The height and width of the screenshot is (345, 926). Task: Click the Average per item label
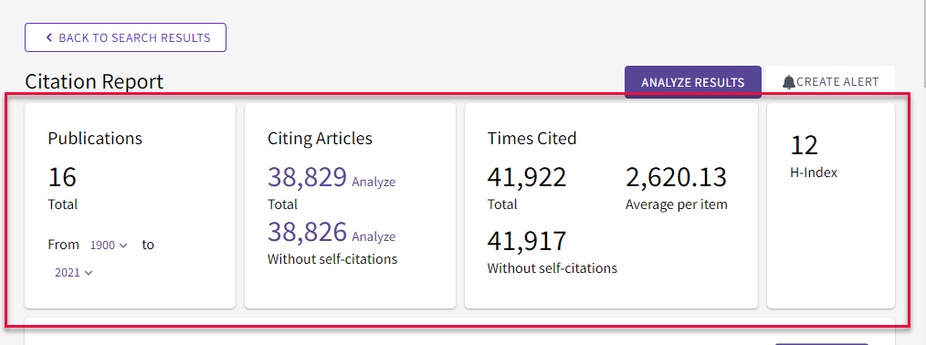point(676,204)
